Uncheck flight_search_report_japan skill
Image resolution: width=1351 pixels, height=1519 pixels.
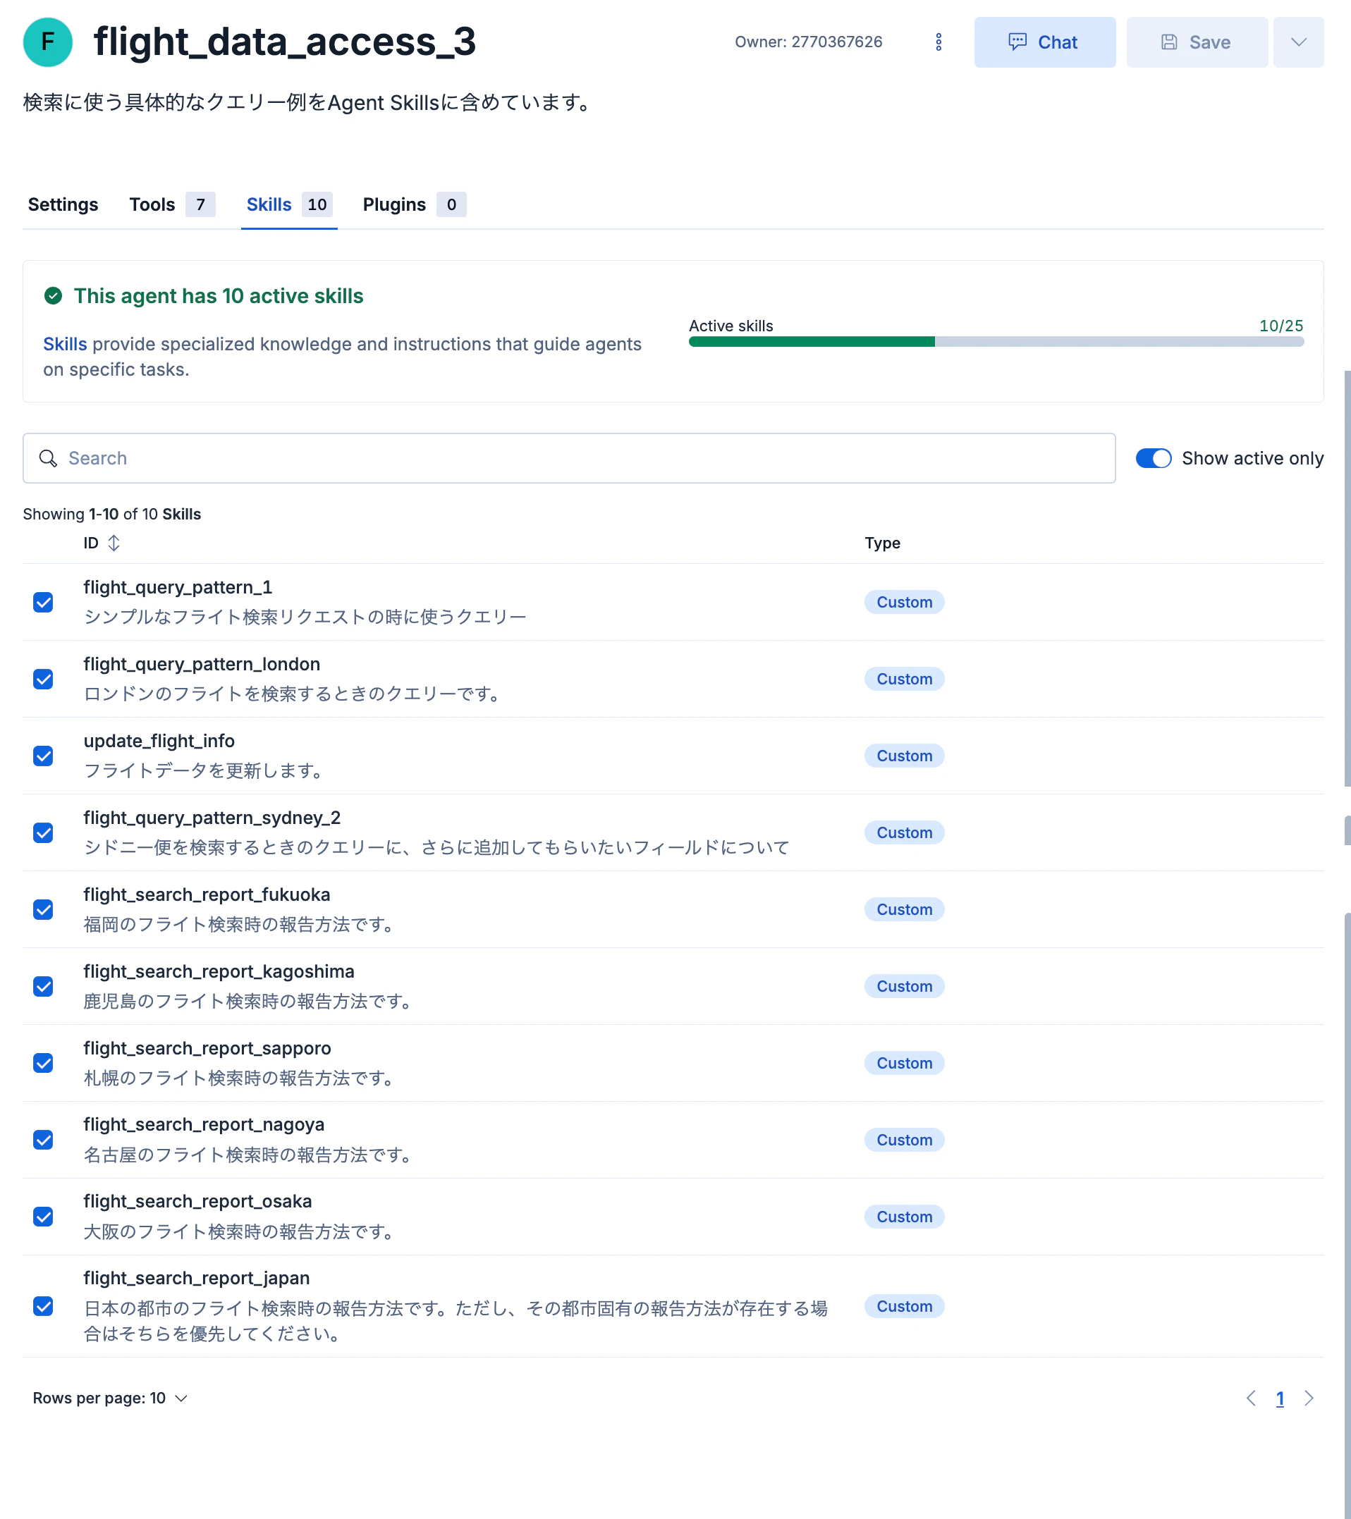pos(43,1306)
